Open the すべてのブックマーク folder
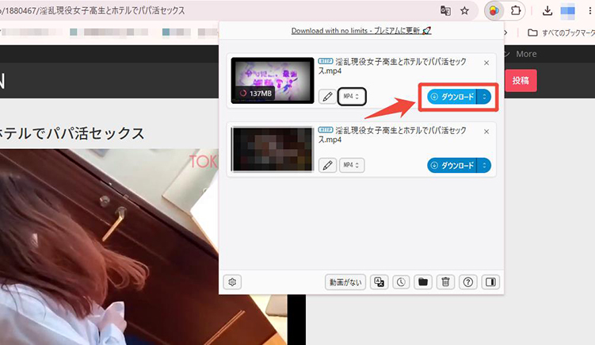 [562, 33]
